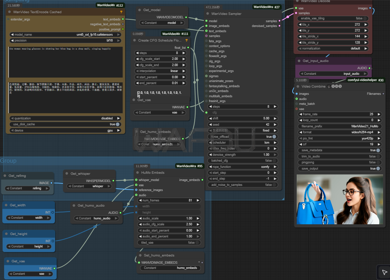Viewport: 390px width, 280px height.
Task: Collapse the Video Combine node via its title dot
Action: [297, 87]
